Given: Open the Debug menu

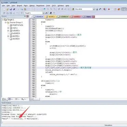Looking at the screenshot, I should (32, 5).
